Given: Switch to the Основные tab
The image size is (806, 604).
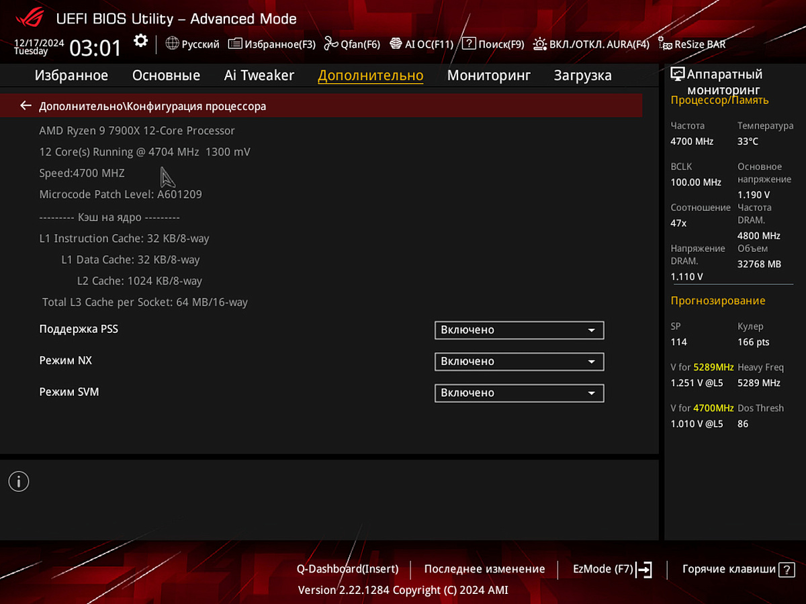Looking at the screenshot, I should pos(166,75).
